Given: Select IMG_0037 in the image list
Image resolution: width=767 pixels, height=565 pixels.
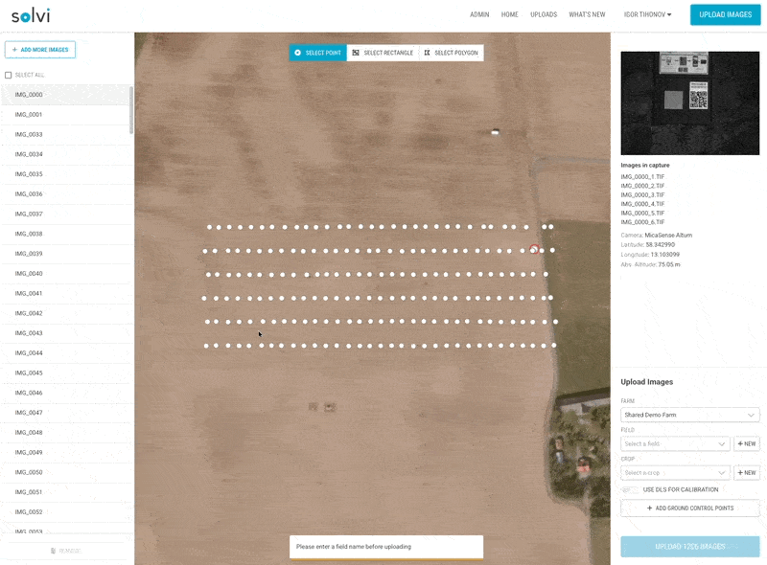Looking at the screenshot, I should [66, 215].
